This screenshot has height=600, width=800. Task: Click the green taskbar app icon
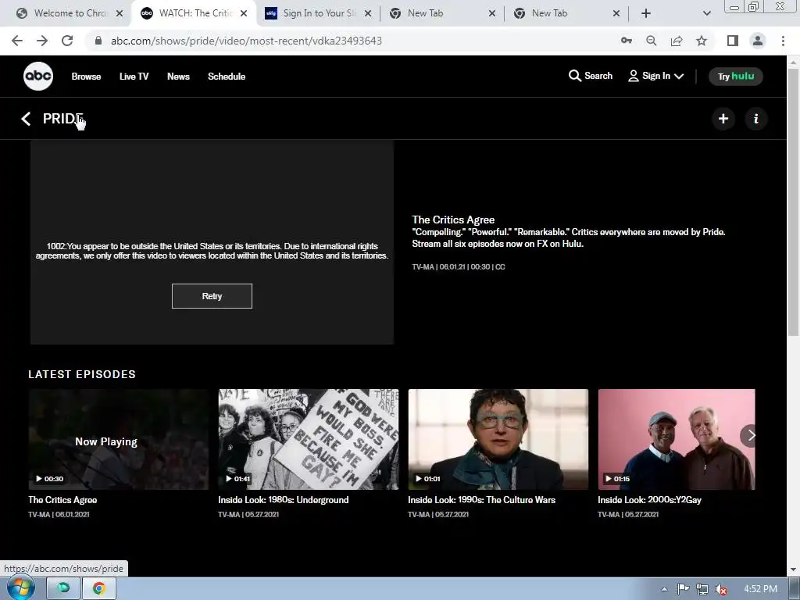63,589
